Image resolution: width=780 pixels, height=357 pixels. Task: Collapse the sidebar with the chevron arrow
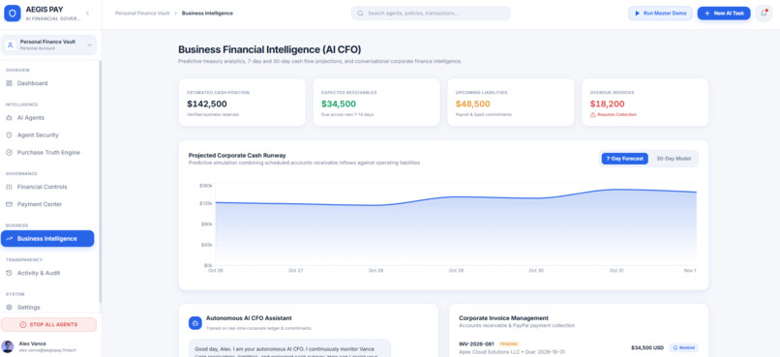87,13
